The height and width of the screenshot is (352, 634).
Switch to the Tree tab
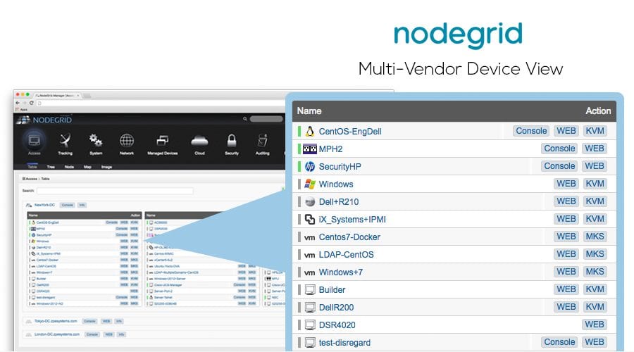coord(51,167)
